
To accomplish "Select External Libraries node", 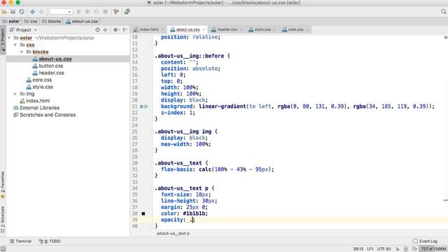I will [39, 108].
